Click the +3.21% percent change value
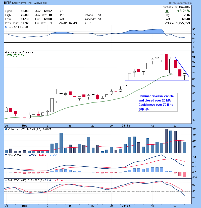 pyautogui.click(x=183, y=11)
